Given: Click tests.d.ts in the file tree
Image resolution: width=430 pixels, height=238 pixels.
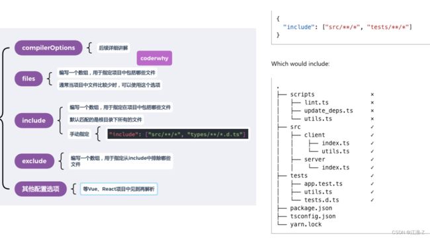Looking at the screenshot, I should point(322,200).
